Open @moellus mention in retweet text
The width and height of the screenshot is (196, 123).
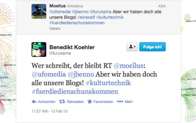pyautogui.click(x=129, y=65)
